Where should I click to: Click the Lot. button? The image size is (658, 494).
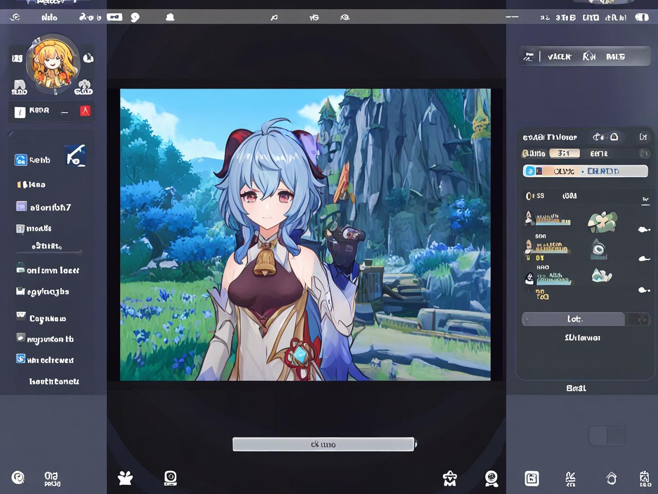pyautogui.click(x=574, y=319)
